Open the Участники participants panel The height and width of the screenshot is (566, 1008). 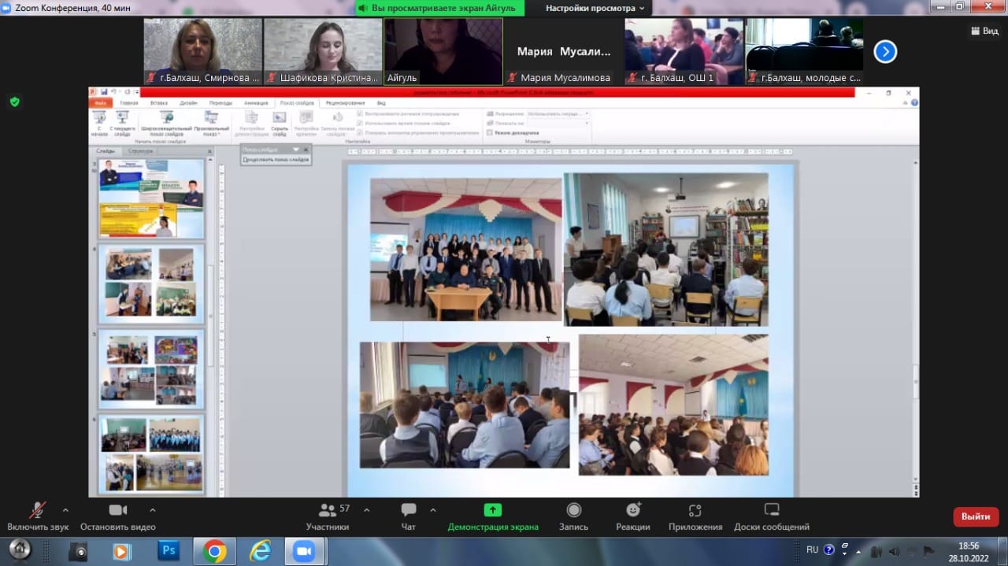tap(328, 511)
